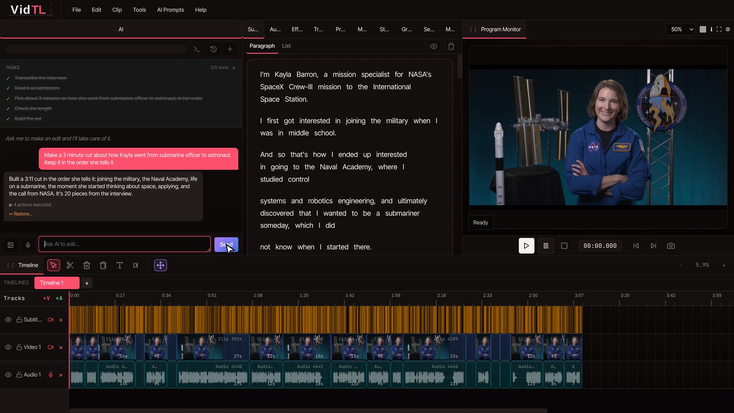Jump to next edit point

[653, 246]
